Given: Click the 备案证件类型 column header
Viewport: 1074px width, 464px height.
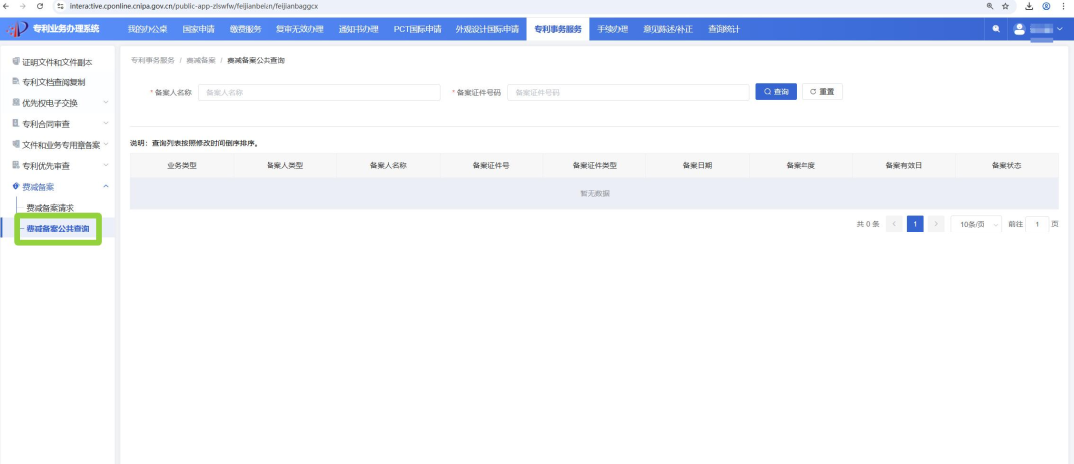Looking at the screenshot, I should point(594,166).
